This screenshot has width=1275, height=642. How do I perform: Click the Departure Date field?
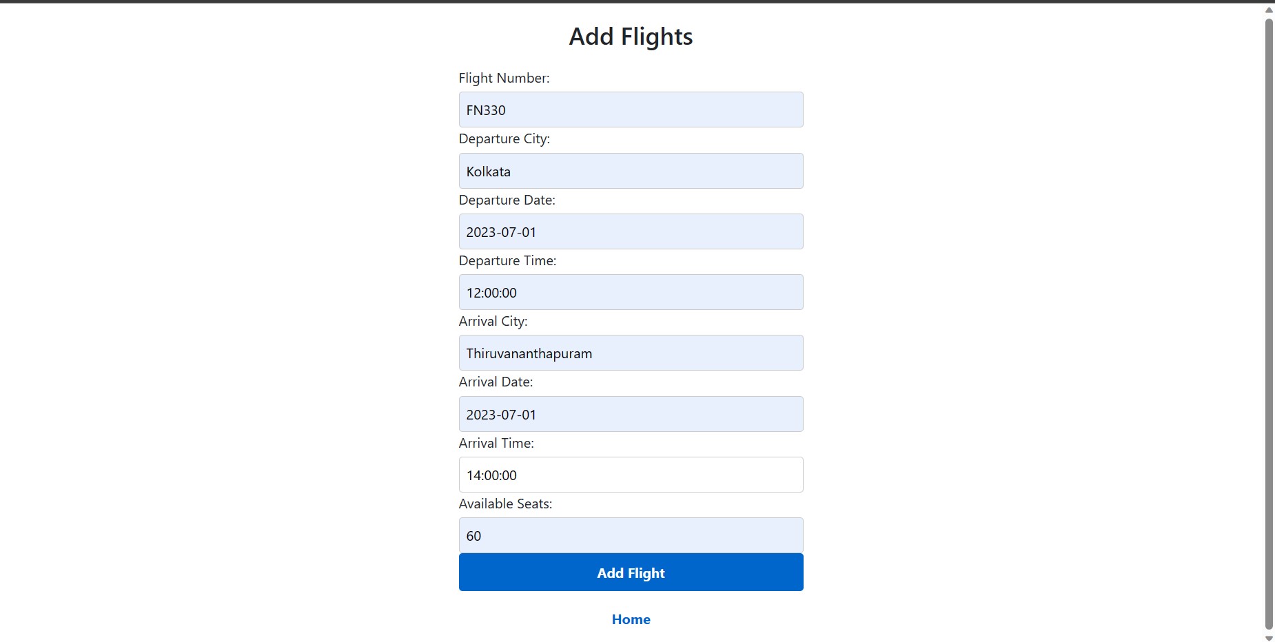(630, 231)
